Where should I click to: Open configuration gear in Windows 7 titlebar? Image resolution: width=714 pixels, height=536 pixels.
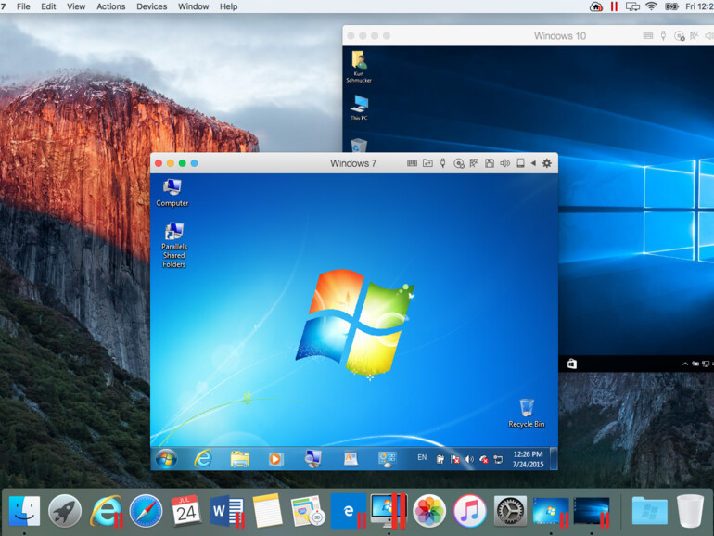[547, 163]
